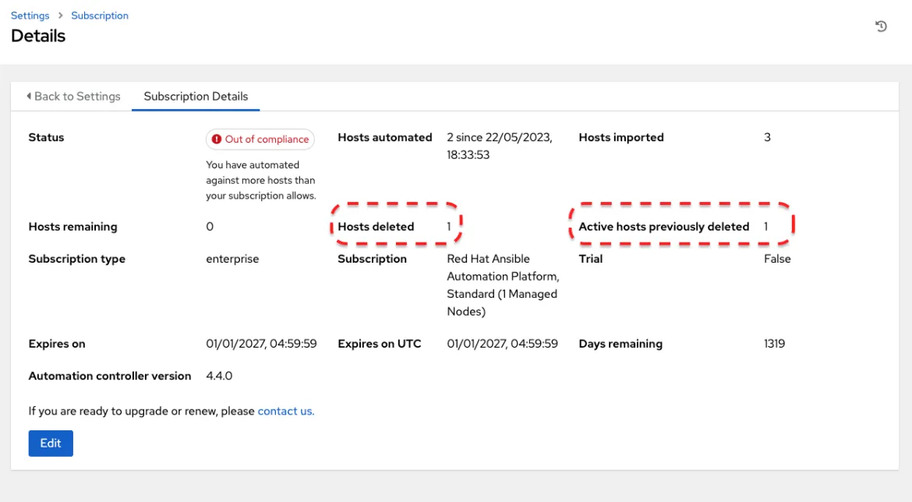Click the red Out of compliance alert icon
This screenshot has width=912, height=502.
(217, 139)
